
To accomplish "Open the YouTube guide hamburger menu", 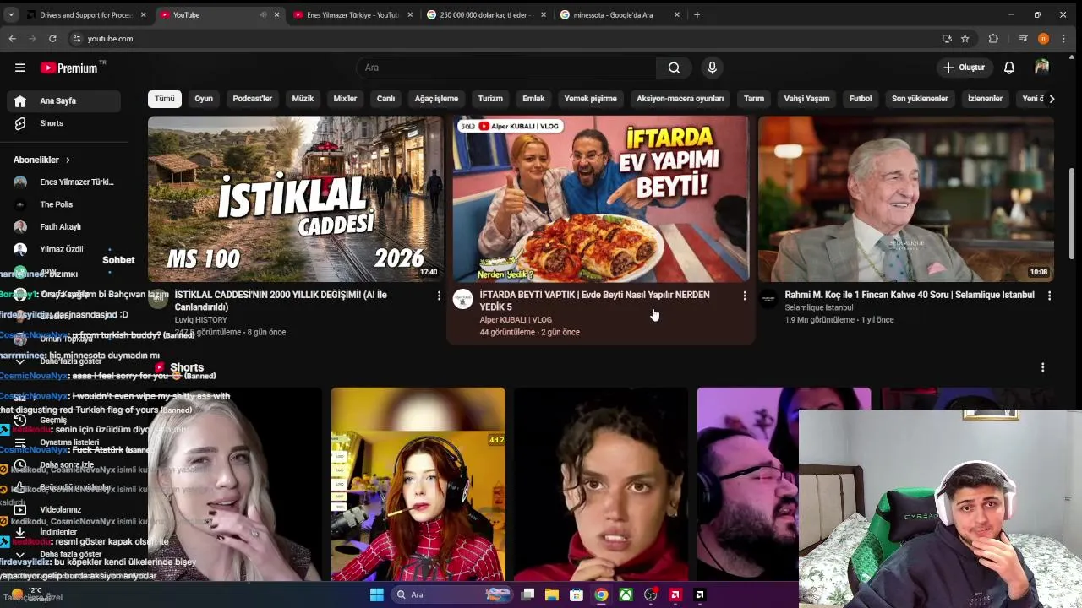I will (x=20, y=68).
